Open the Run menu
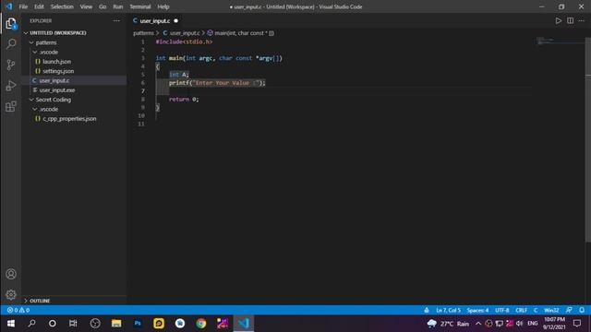 [118, 6]
